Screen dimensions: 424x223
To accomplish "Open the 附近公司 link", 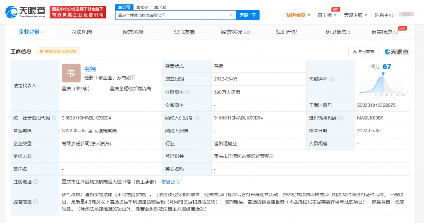I will (170, 182).
